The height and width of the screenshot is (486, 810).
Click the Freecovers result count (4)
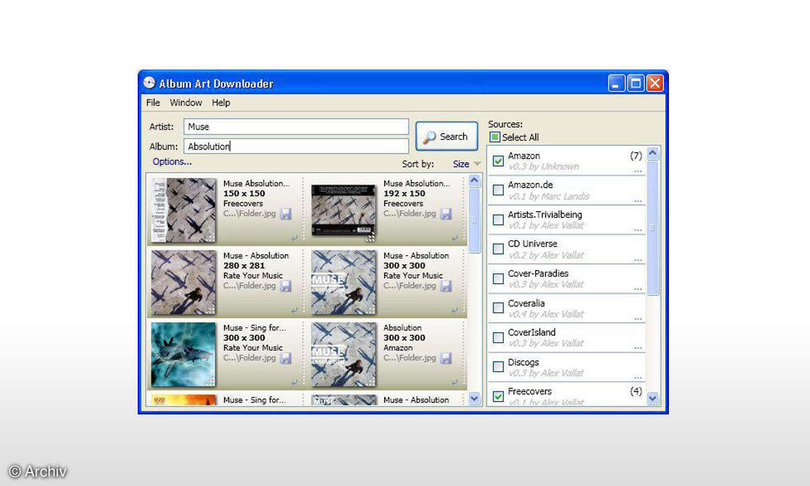coord(636,391)
